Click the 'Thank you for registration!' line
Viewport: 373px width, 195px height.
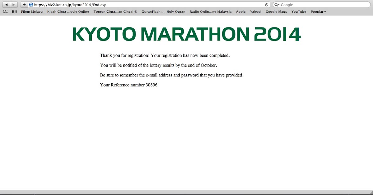pyautogui.click(x=165, y=55)
